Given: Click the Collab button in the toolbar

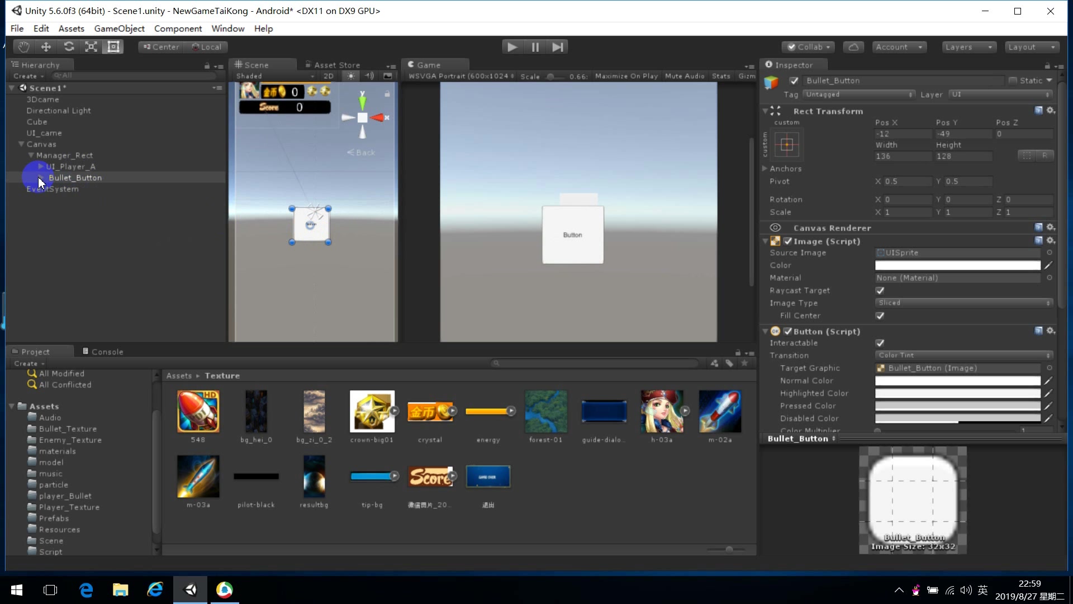Looking at the screenshot, I should (x=808, y=46).
